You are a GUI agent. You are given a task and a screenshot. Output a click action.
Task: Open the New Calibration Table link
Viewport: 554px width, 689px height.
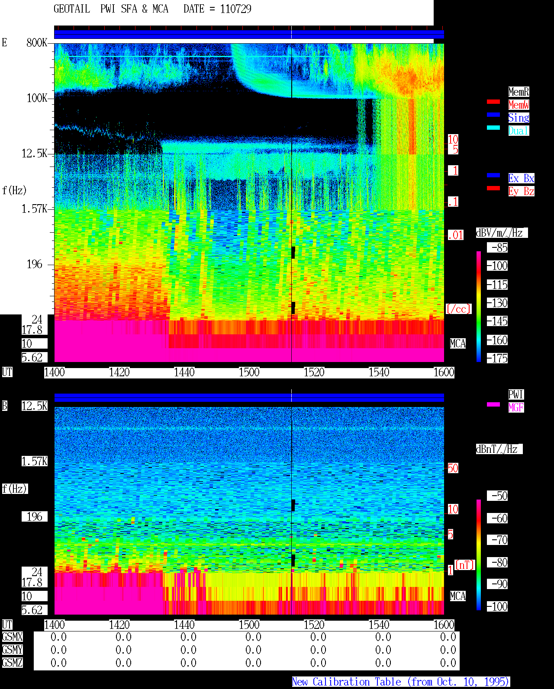[401, 682]
